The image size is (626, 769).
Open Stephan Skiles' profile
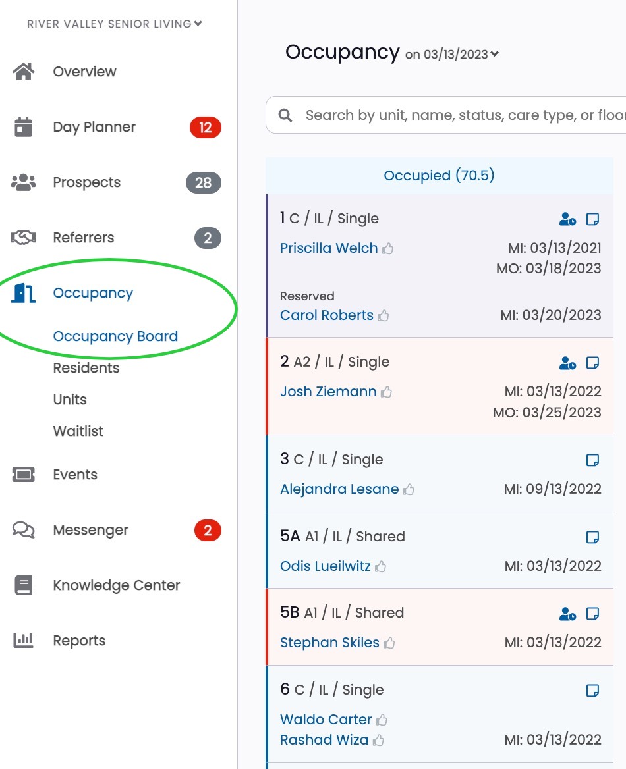[329, 643]
